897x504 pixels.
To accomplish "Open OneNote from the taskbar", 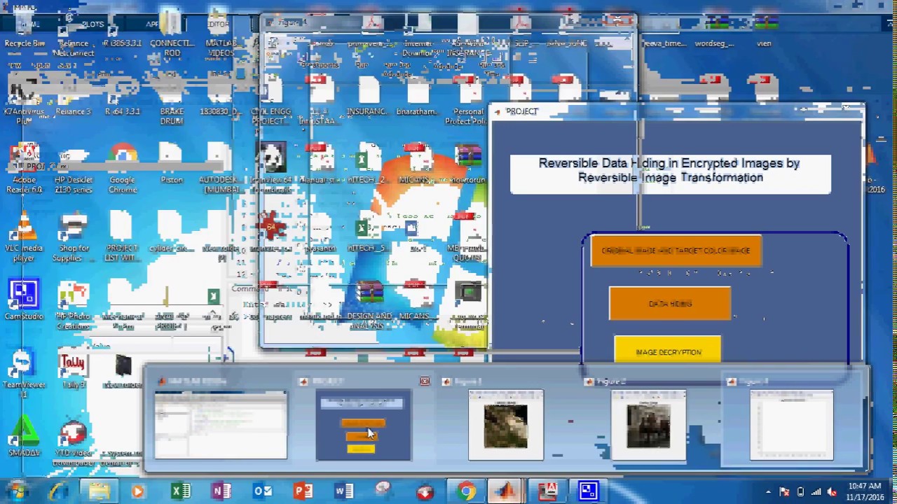I will (x=221, y=491).
